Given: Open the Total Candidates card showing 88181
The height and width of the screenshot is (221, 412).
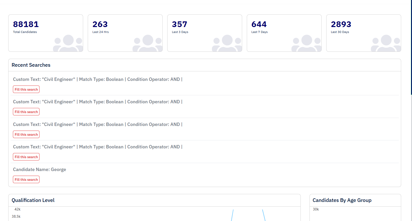Looking at the screenshot, I should pyautogui.click(x=46, y=33).
